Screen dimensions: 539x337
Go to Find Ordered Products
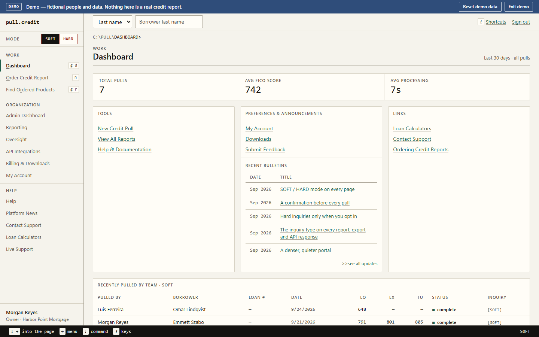(x=42, y=89)
